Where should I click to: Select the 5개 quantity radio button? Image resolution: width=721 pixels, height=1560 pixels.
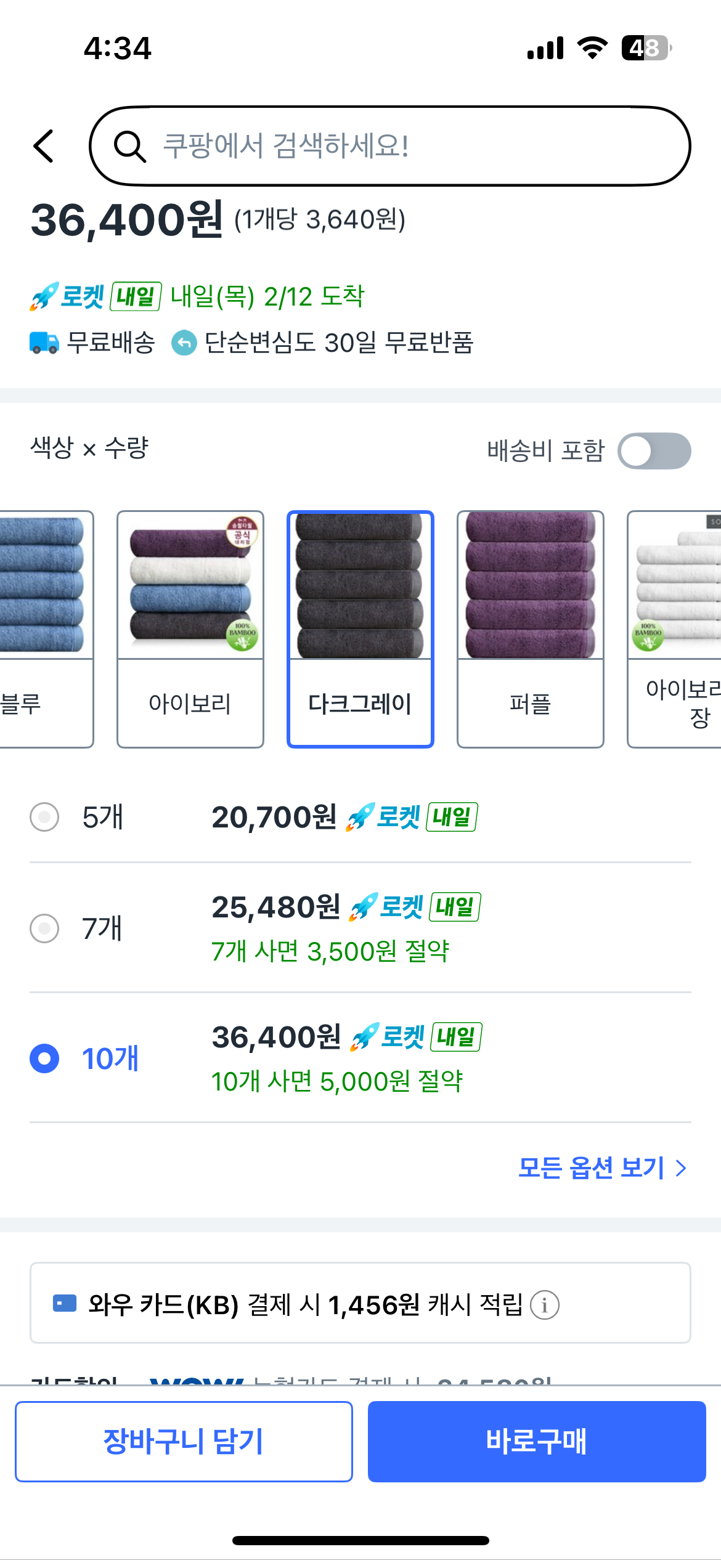tap(44, 817)
